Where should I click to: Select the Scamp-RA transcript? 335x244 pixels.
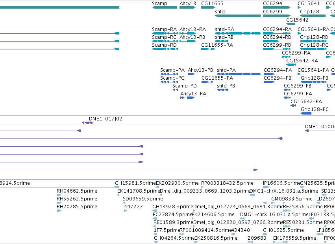(165, 33)
